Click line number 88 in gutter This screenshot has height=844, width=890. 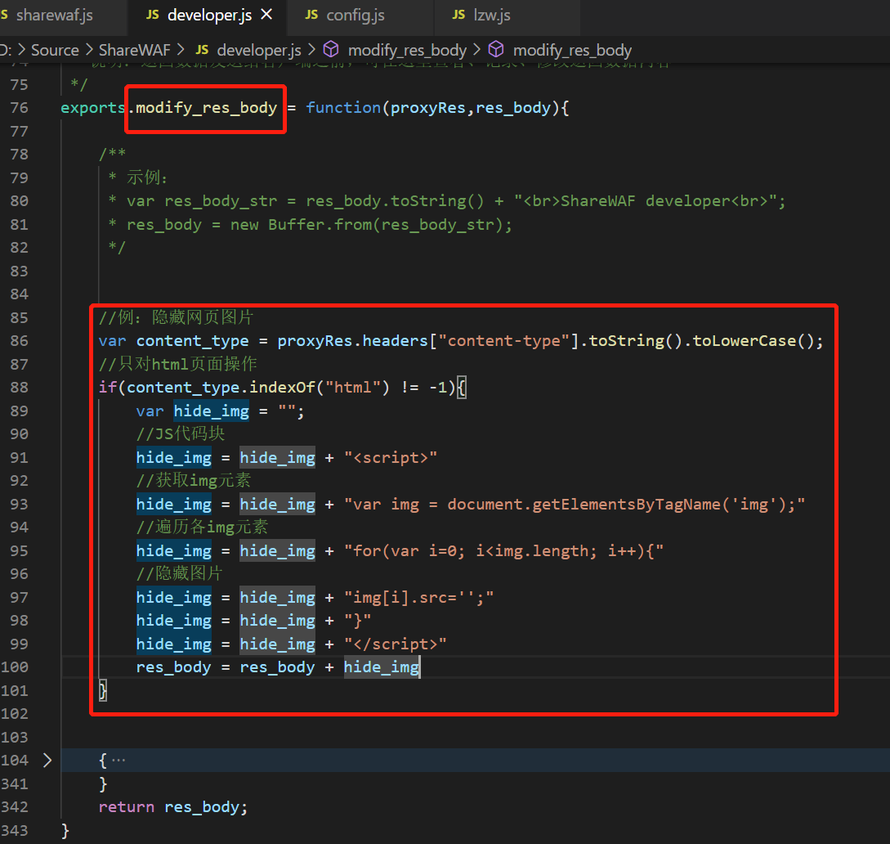[19, 388]
